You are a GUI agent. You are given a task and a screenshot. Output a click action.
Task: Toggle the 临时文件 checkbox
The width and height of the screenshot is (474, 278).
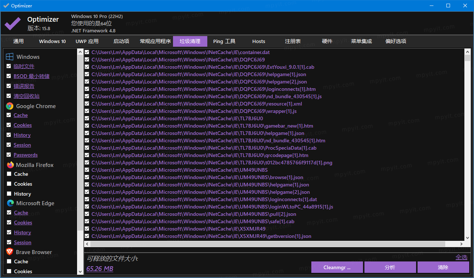click(x=9, y=66)
